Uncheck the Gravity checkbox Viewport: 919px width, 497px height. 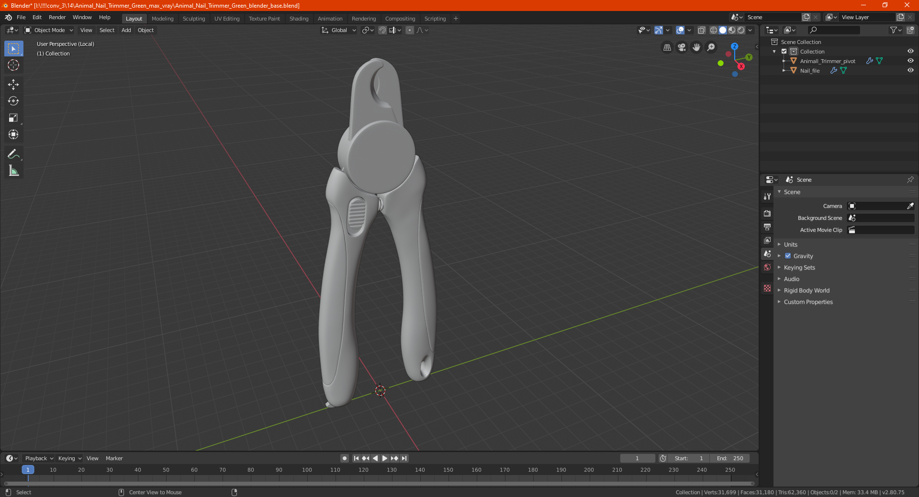pyautogui.click(x=788, y=256)
